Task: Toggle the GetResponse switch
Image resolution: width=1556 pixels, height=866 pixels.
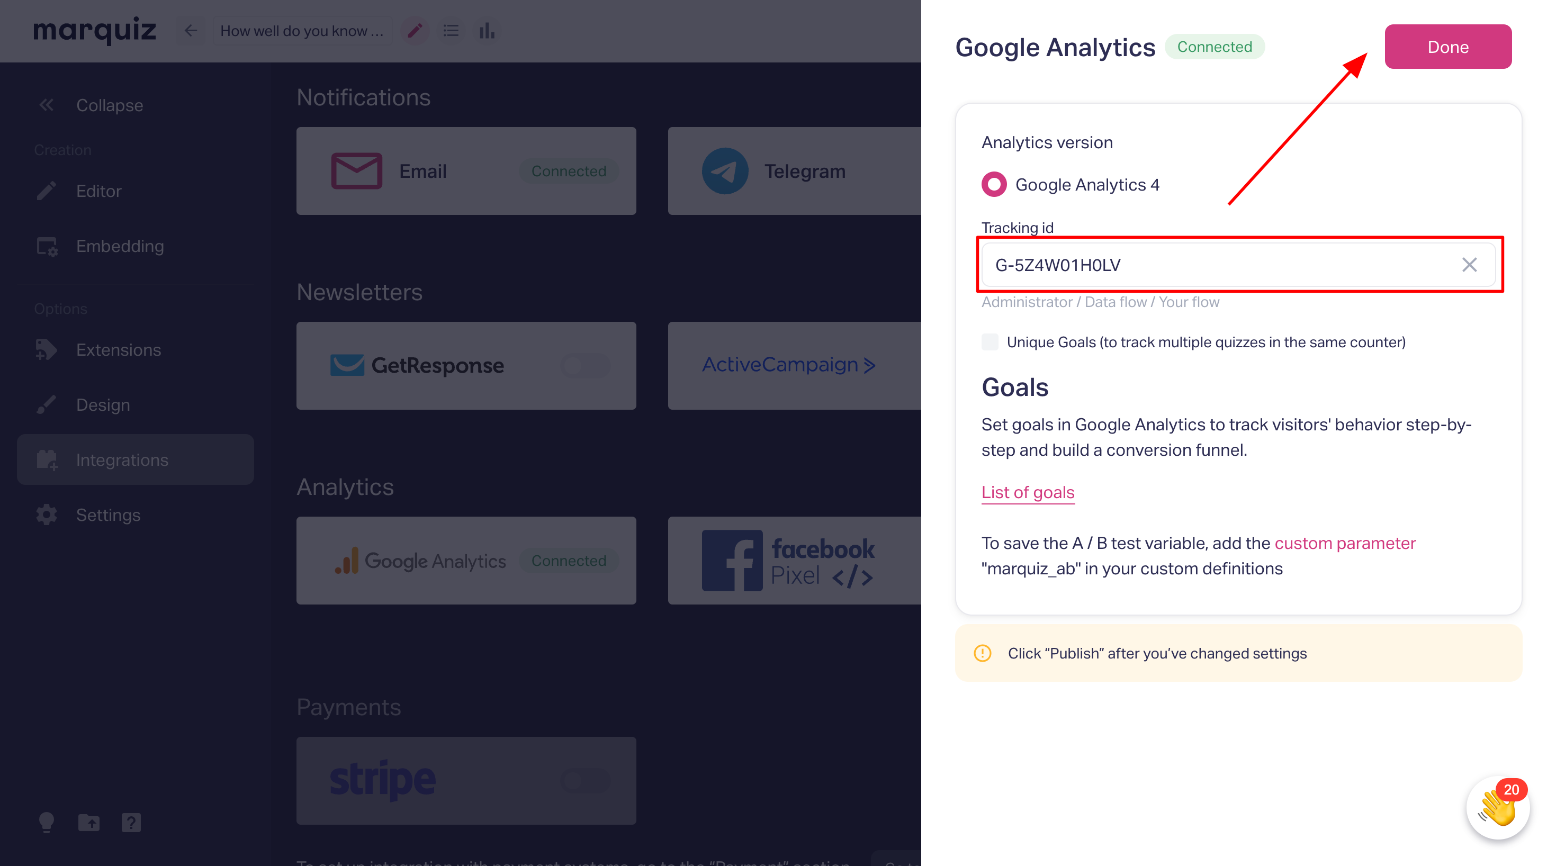Action: point(584,365)
